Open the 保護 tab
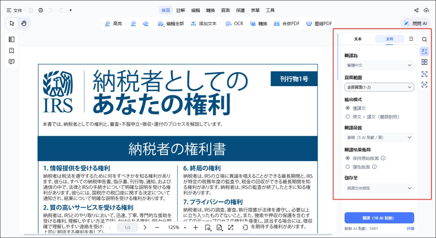 (240, 10)
